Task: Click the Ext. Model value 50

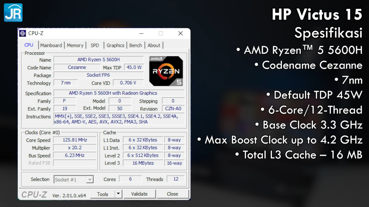Action: click(120, 109)
